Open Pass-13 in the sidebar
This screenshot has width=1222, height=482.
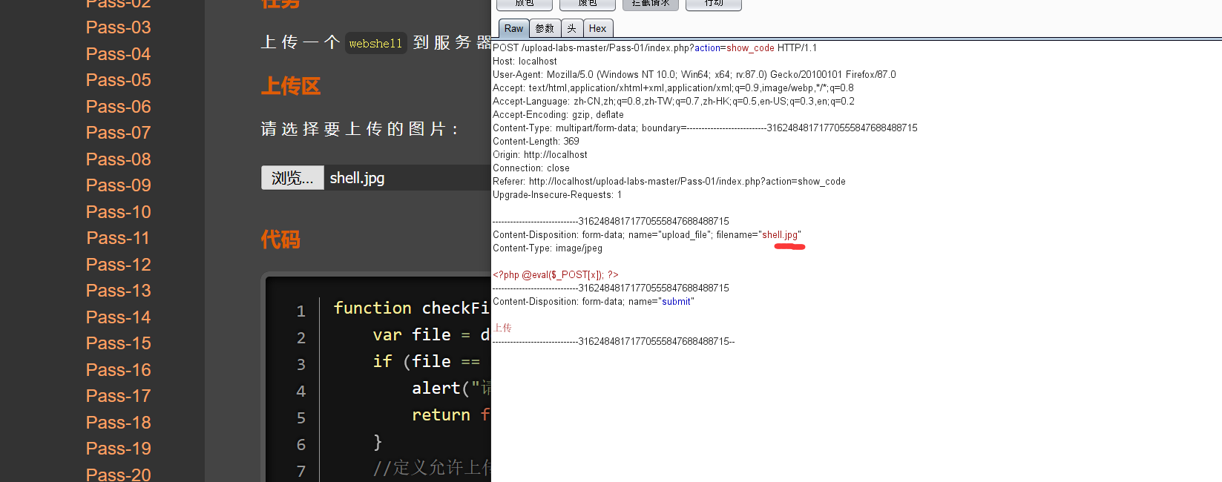pos(118,291)
